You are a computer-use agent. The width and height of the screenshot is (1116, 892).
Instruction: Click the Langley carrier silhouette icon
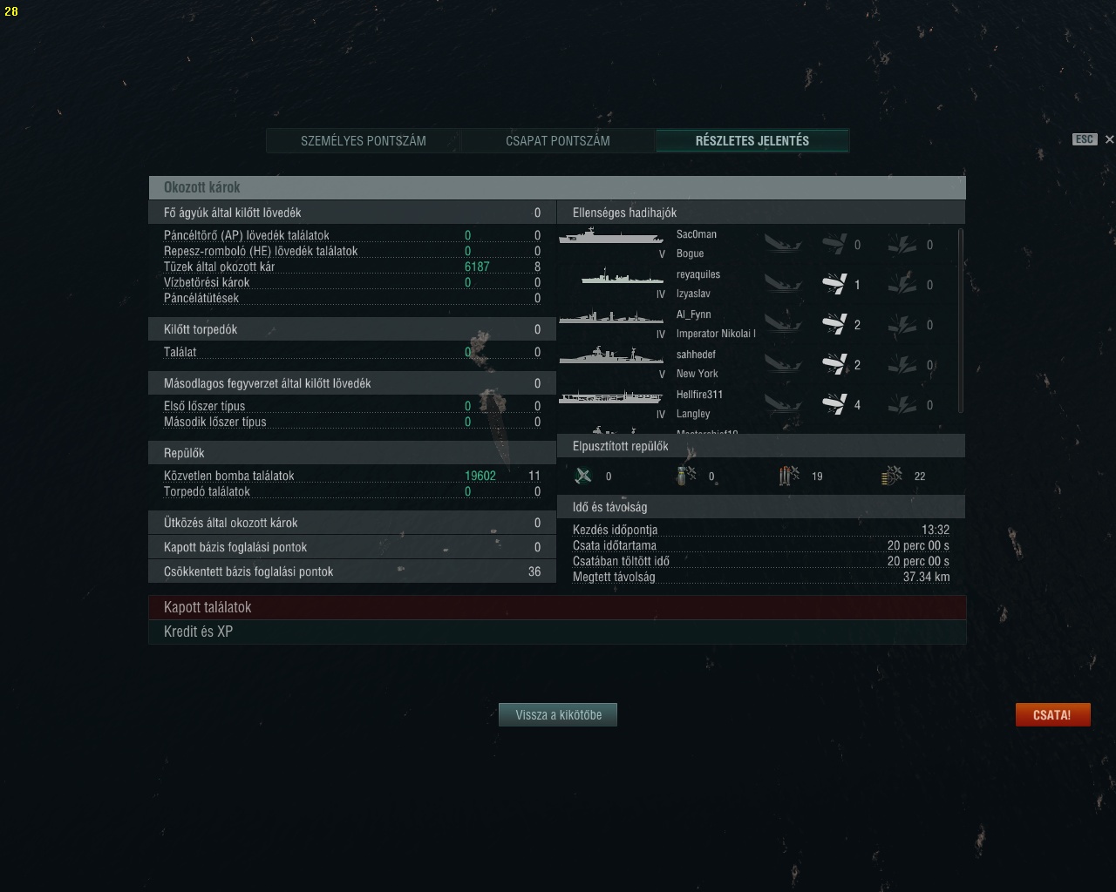[x=611, y=396]
